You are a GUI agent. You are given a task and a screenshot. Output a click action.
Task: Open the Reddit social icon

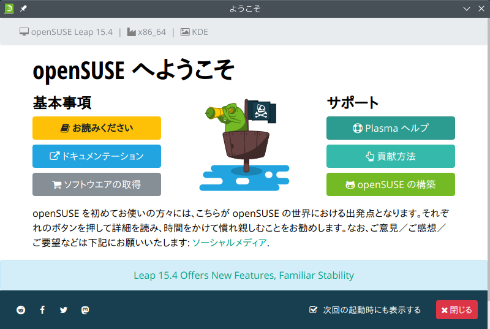(x=21, y=310)
